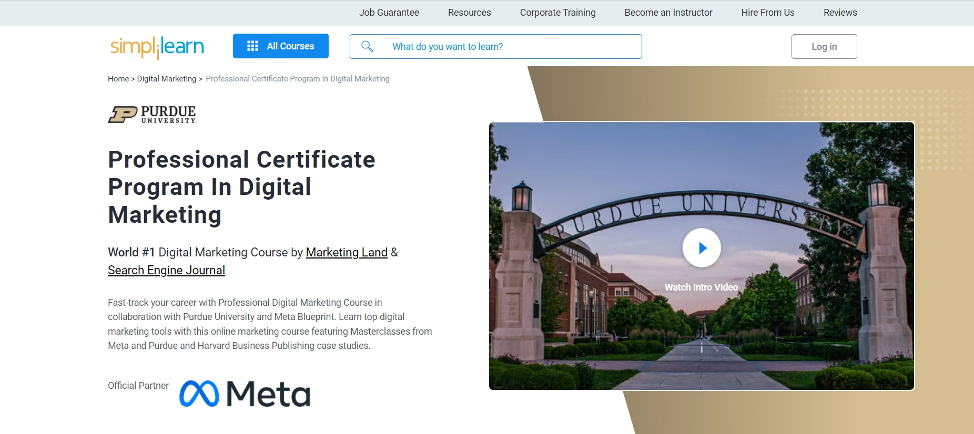Click the program title heading
The width and height of the screenshot is (974, 434).
point(241,187)
